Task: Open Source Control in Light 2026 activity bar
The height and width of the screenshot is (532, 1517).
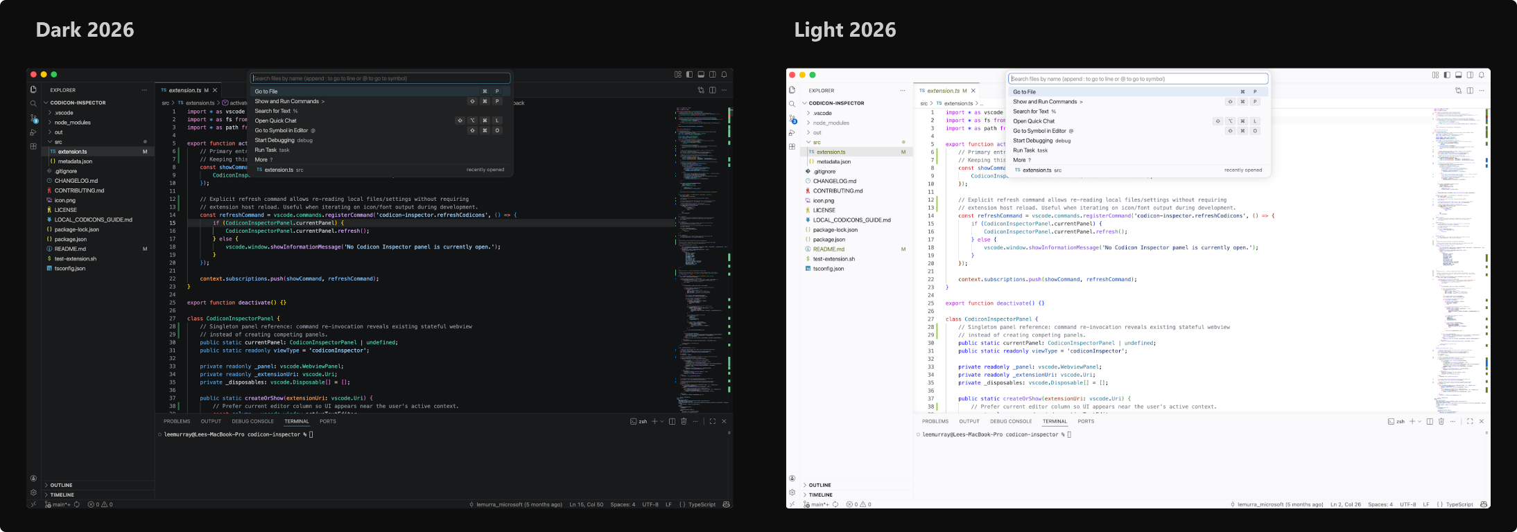Action: 792,119
